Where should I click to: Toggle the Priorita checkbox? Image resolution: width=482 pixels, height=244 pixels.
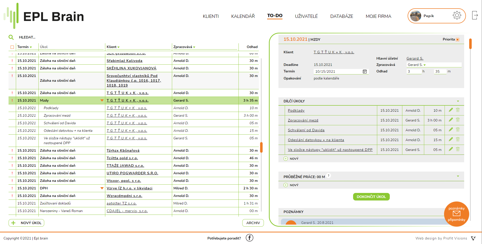coord(457,39)
